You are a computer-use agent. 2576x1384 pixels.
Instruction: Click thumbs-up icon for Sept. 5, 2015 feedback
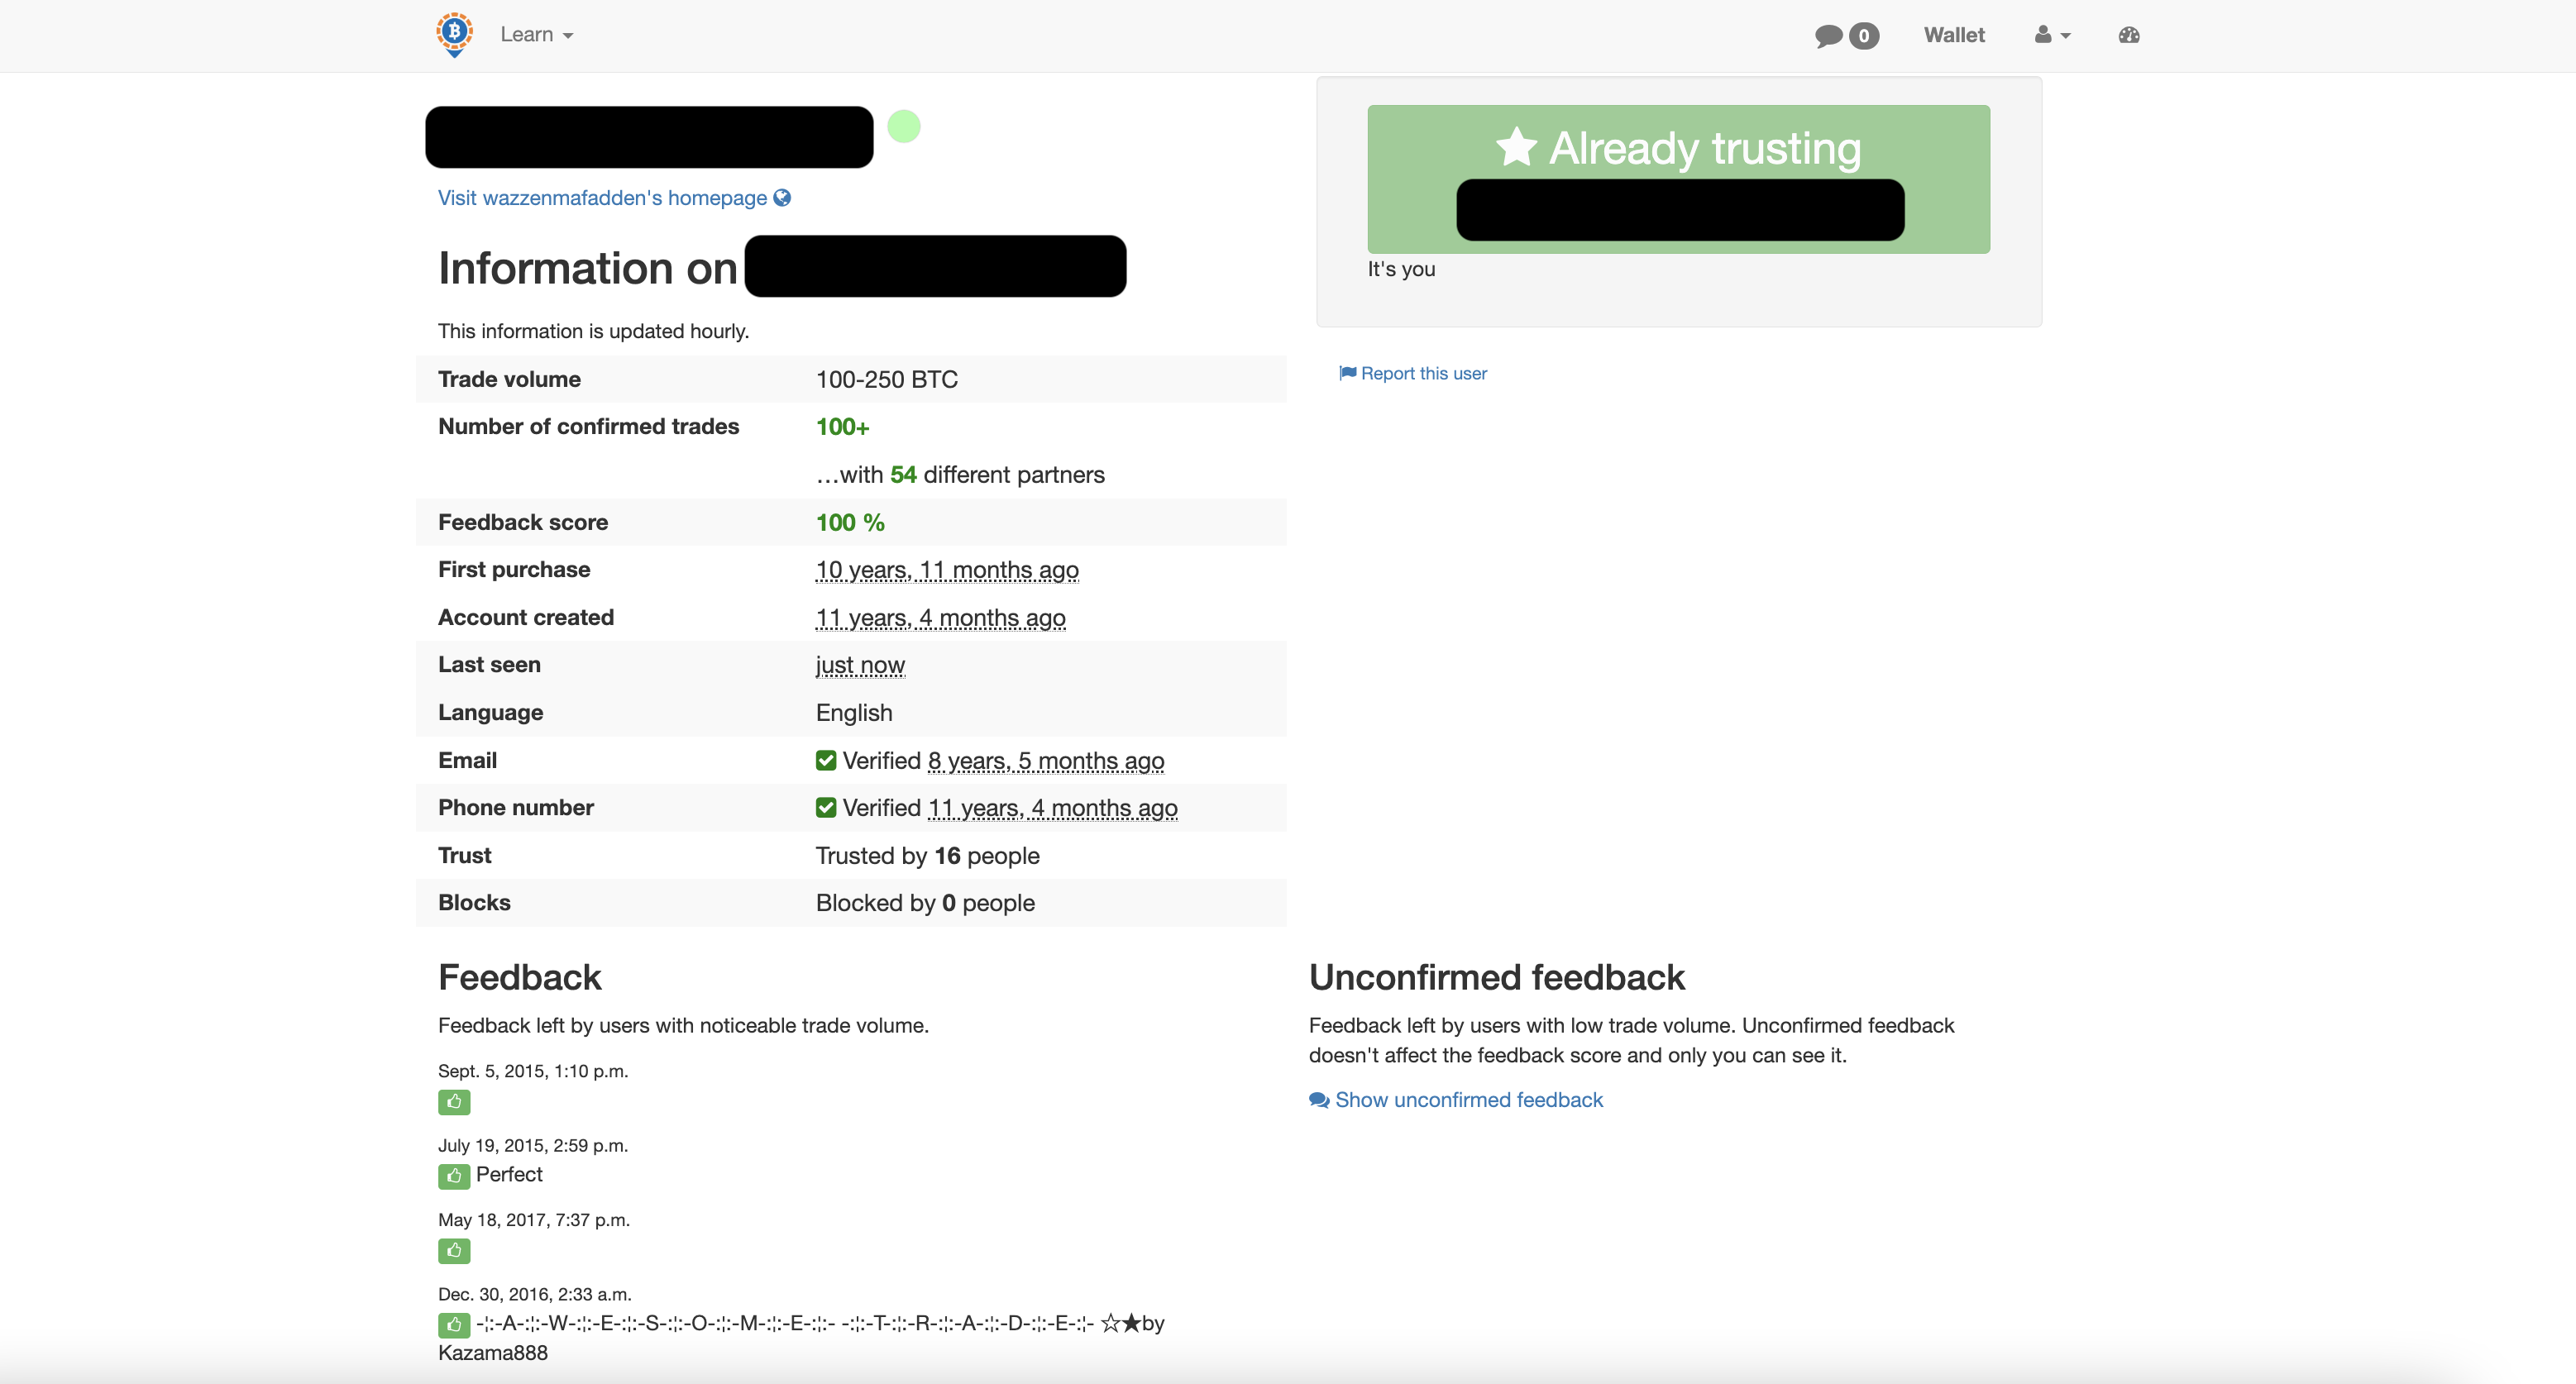pyautogui.click(x=454, y=1102)
